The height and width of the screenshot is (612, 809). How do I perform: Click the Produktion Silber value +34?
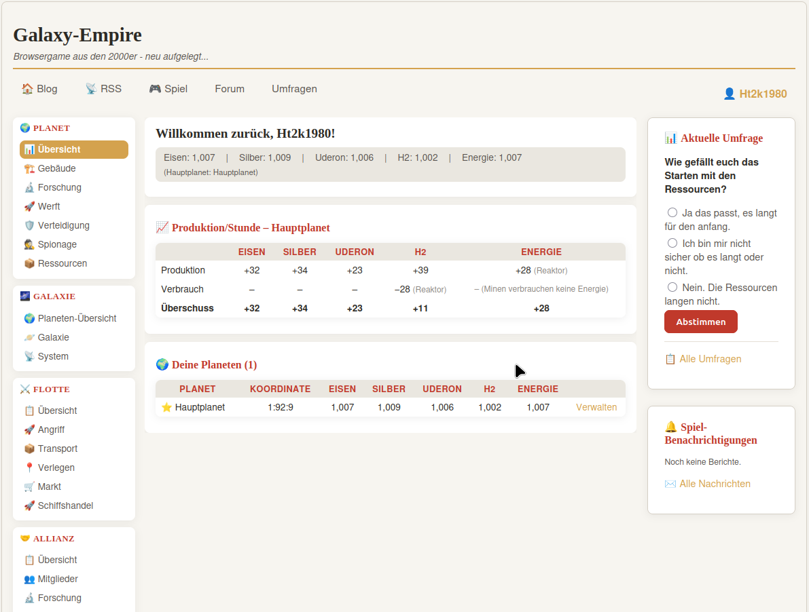tap(300, 271)
